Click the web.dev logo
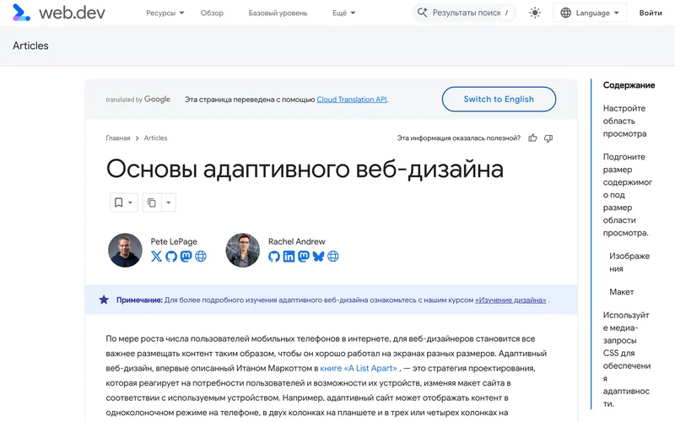This screenshot has height=422, width=675. coord(58,13)
